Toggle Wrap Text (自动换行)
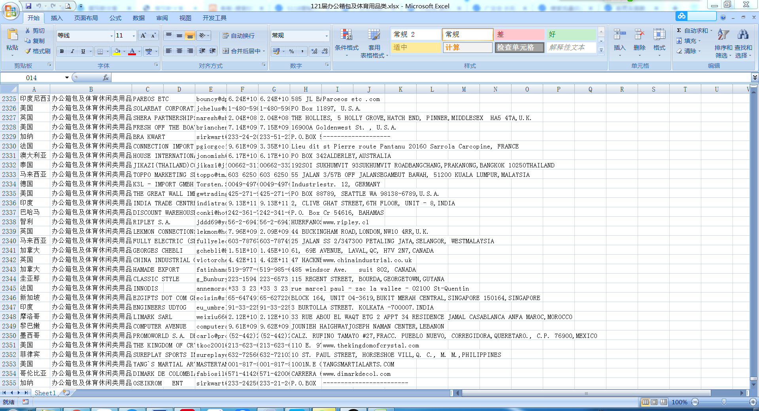Viewport: 759px width, 411px height. point(239,36)
